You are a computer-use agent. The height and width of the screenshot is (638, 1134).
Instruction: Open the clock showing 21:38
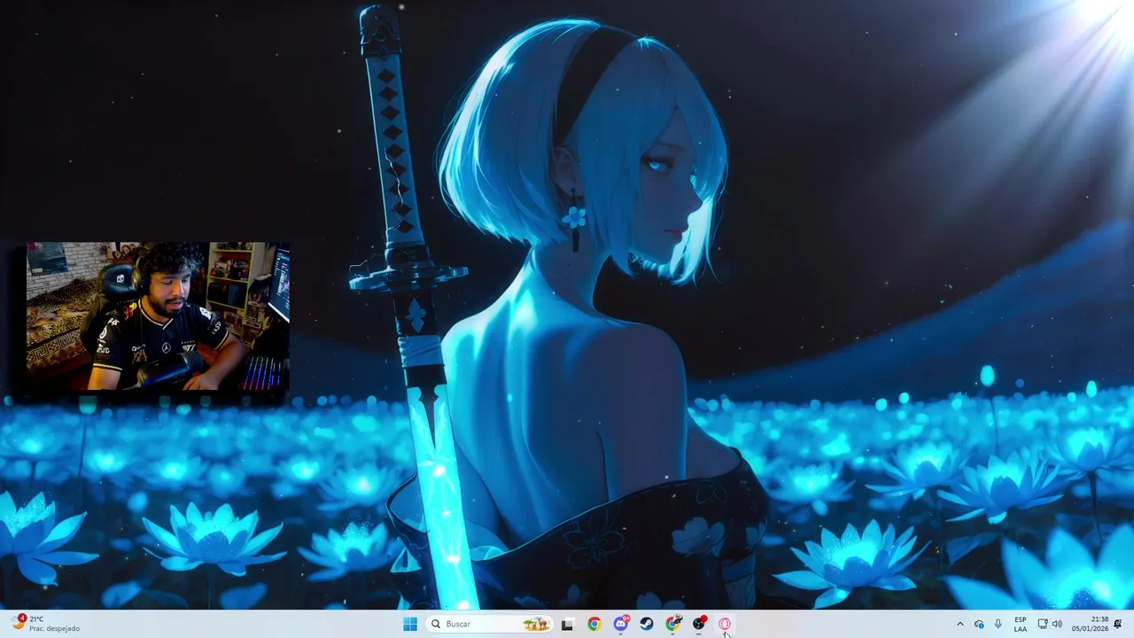tap(1089, 624)
